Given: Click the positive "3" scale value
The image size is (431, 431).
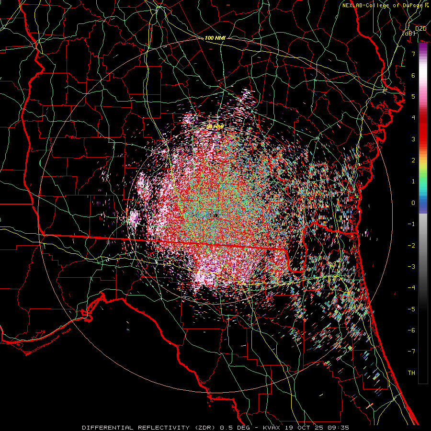Looking at the screenshot, I should pyautogui.click(x=413, y=139).
